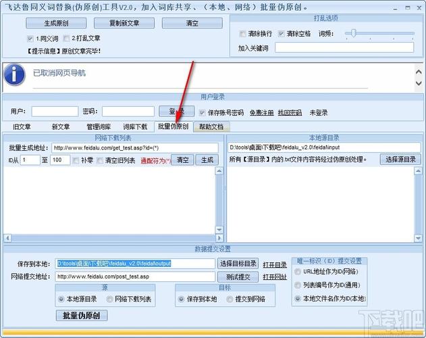
Task: Enable the 清除换行 checkbox
Action: pos(242,34)
